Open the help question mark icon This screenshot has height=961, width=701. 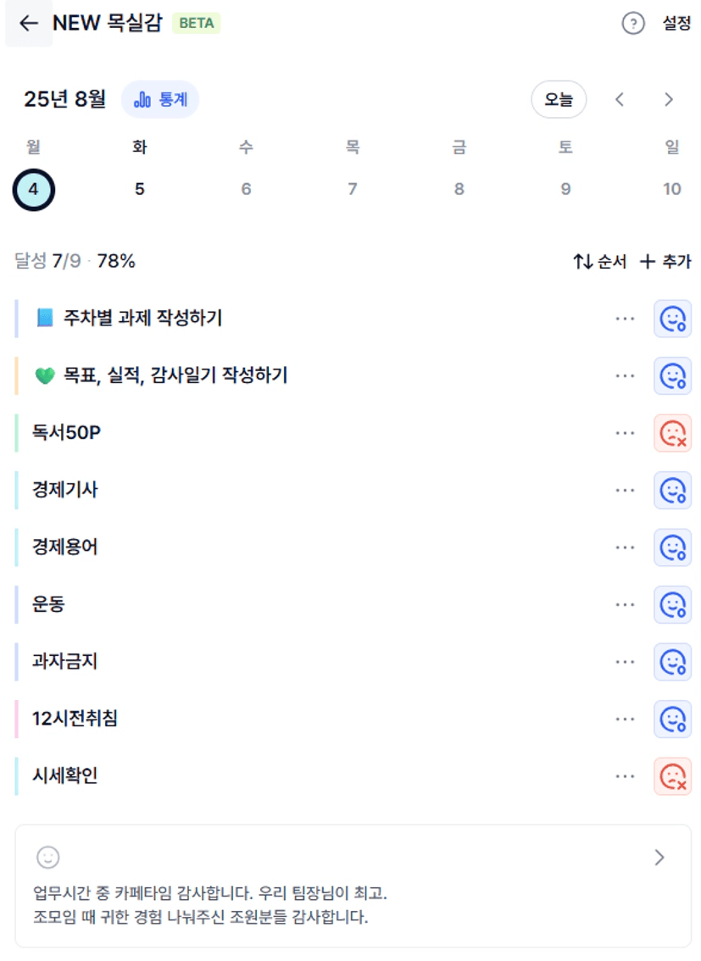point(633,23)
